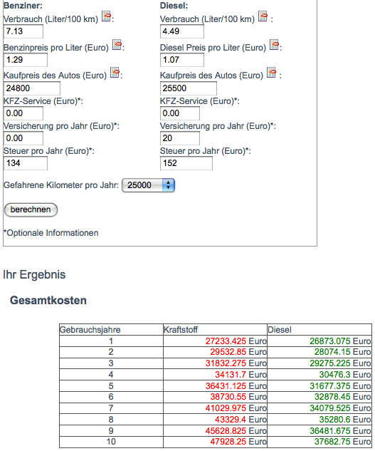Click info icon beside Diesel Kaufpreis des Autos

(272, 73)
